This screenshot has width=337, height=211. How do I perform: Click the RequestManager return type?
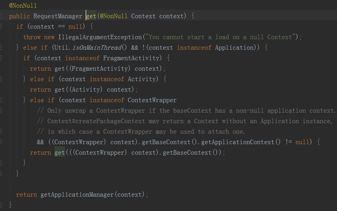click(x=58, y=16)
